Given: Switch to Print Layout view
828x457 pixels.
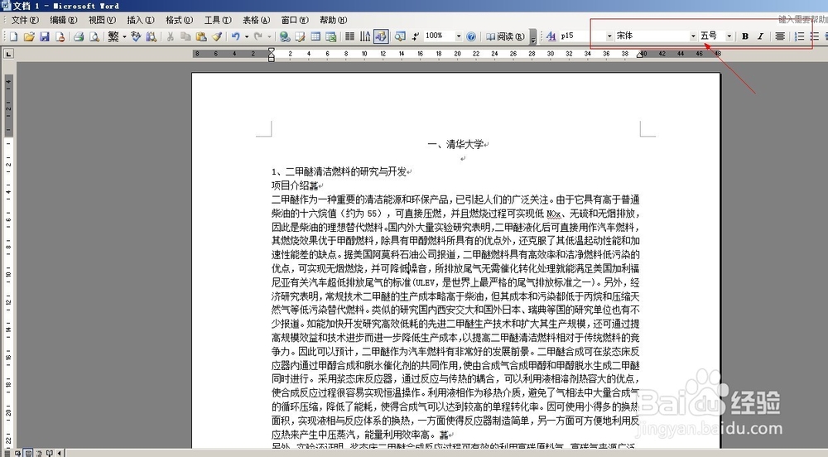Looking at the screenshot, I should 28,453.
